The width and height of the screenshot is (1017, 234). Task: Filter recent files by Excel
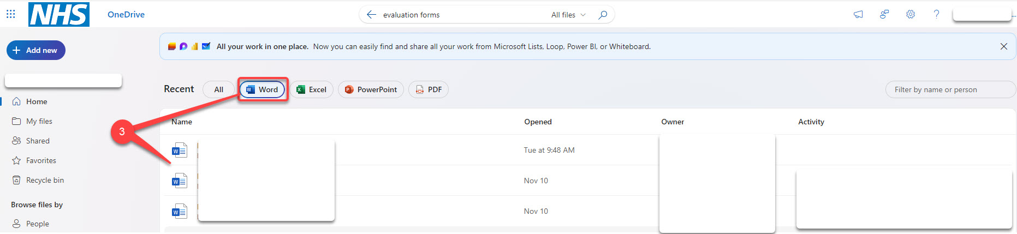pyautogui.click(x=312, y=89)
